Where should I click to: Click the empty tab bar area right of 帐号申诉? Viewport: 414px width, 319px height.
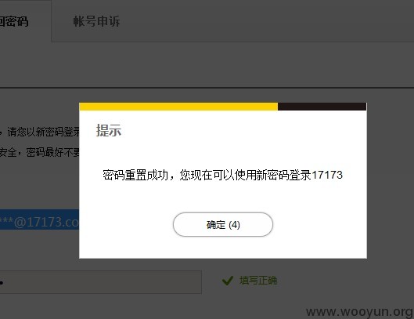coord(267,21)
